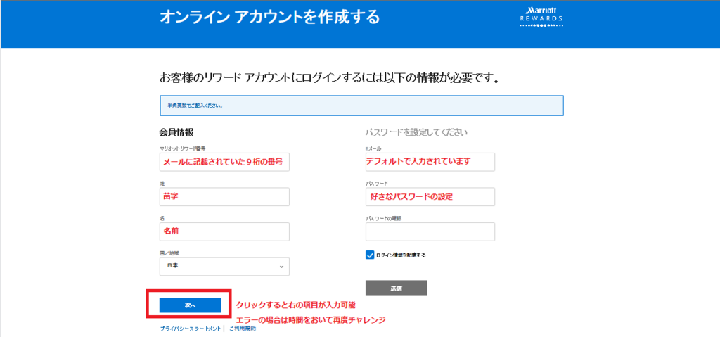720x337 pixels.
Task: Click the 姓 (surname) input field
Action: 224,197
